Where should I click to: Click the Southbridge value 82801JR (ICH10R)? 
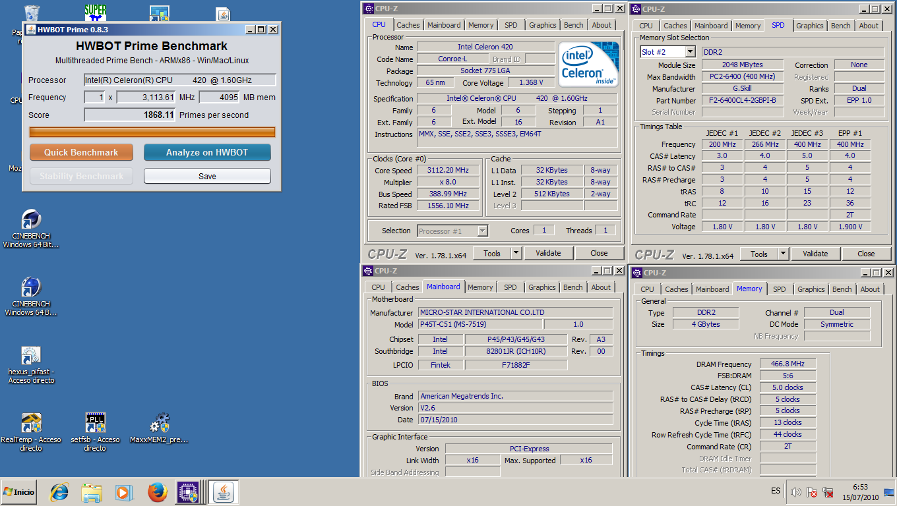point(516,351)
